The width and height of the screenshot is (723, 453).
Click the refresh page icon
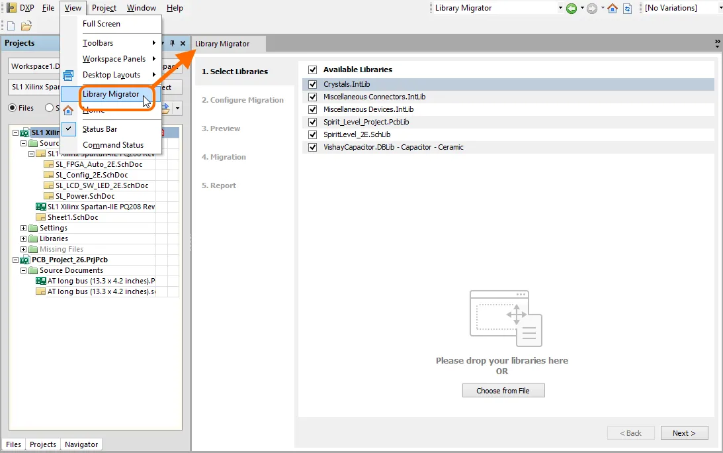pos(627,9)
